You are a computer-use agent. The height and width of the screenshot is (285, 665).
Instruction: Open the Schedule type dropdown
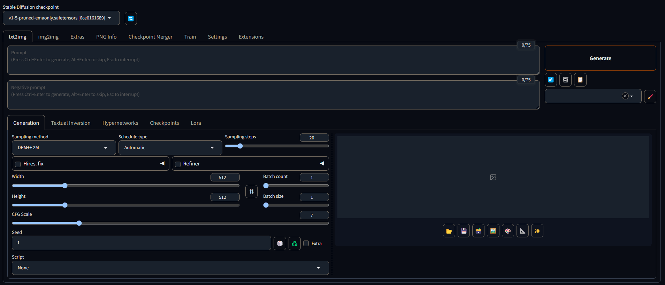(x=170, y=148)
